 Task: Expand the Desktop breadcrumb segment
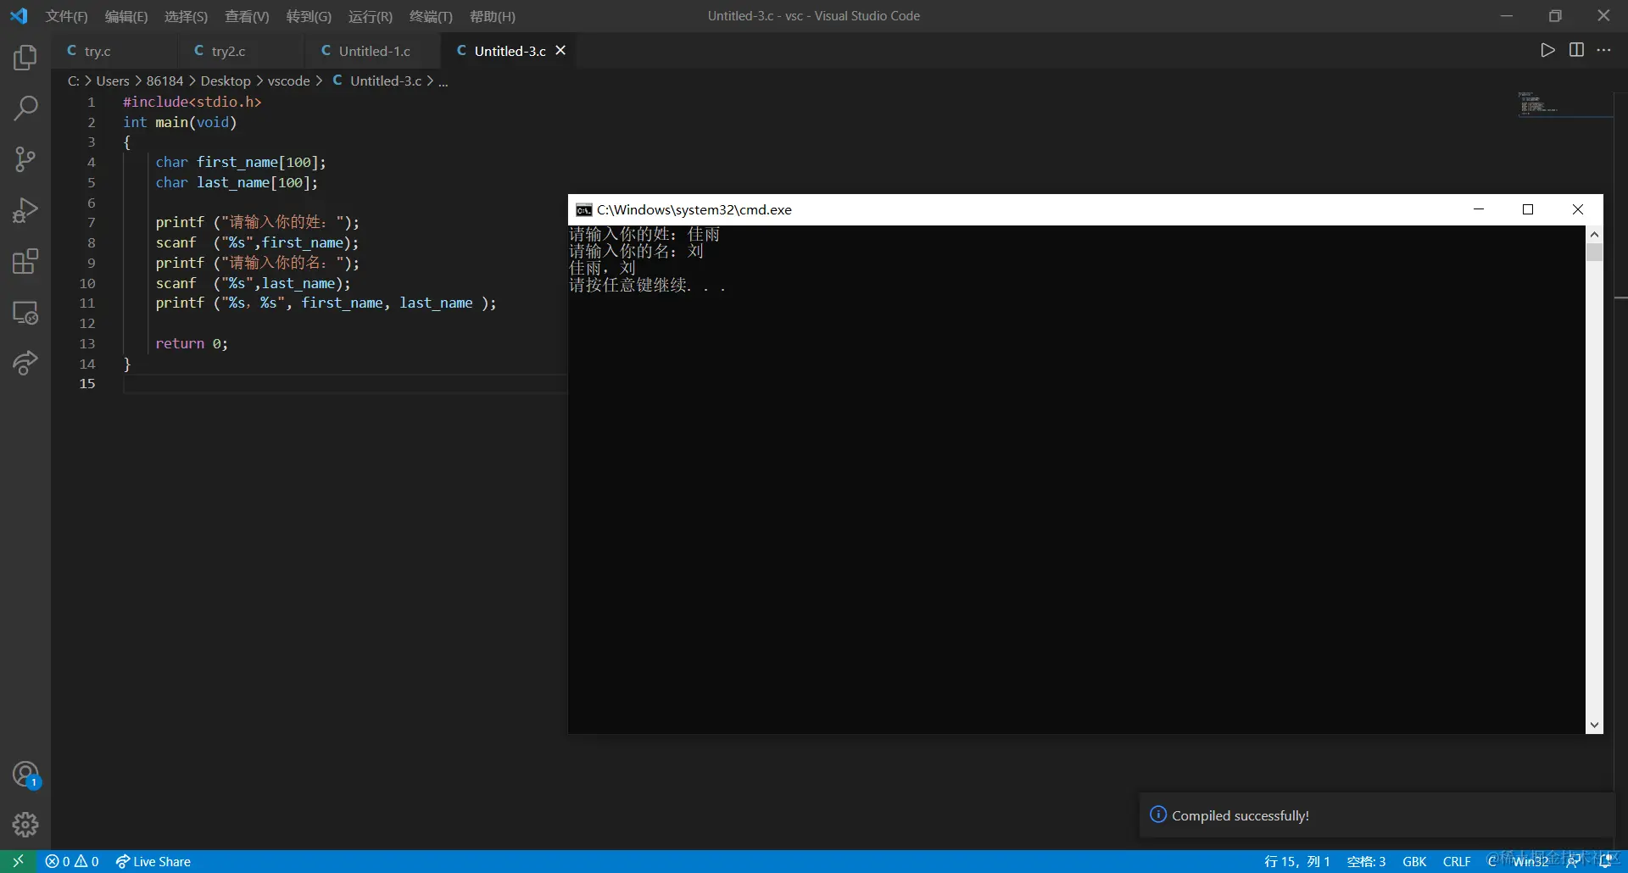tap(226, 81)
